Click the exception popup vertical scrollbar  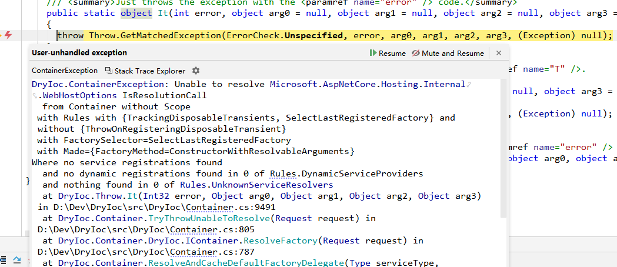[503, 148]
